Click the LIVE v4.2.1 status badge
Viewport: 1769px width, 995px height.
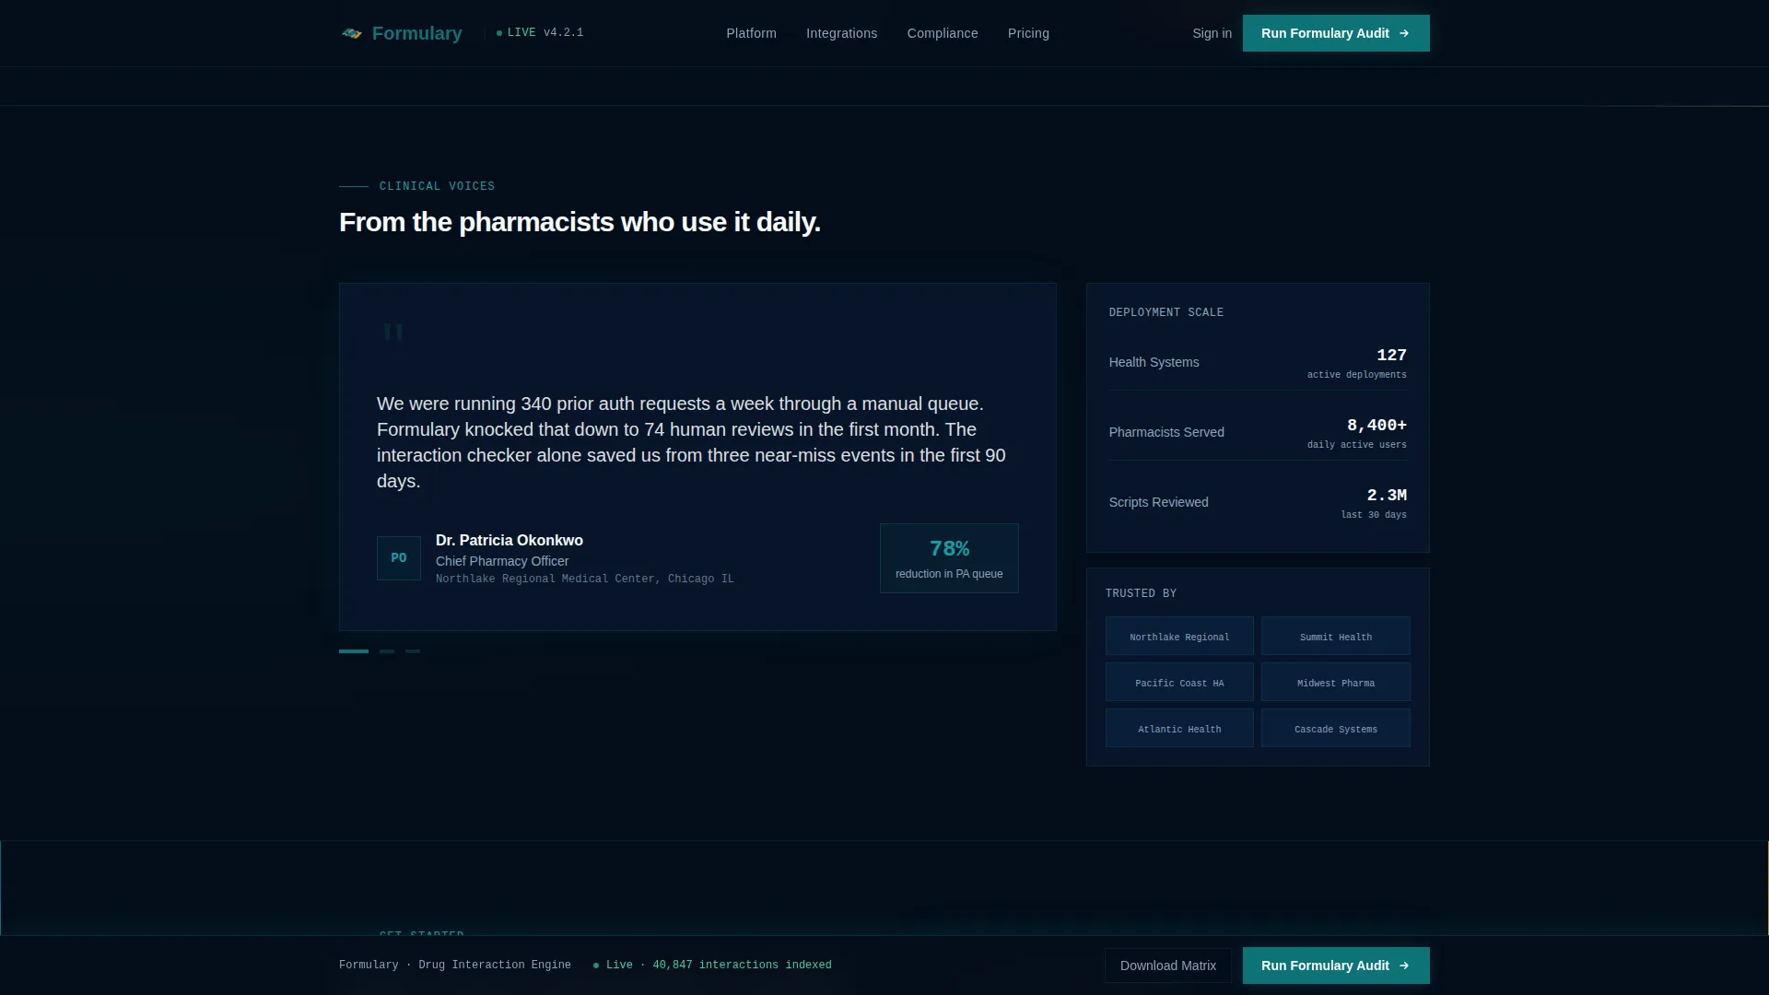(540, 32)
